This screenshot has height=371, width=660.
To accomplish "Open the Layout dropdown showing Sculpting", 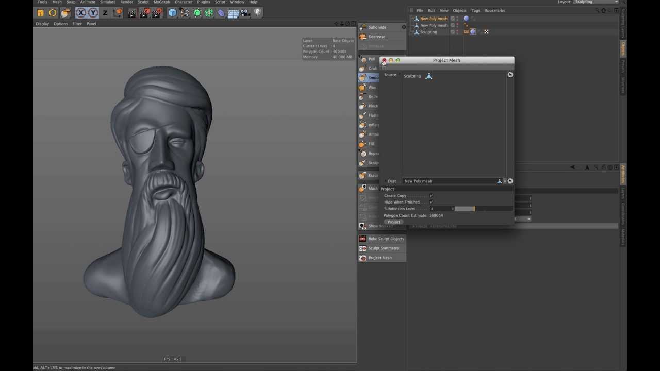I will pyautogui.click(x=596, y=2).
